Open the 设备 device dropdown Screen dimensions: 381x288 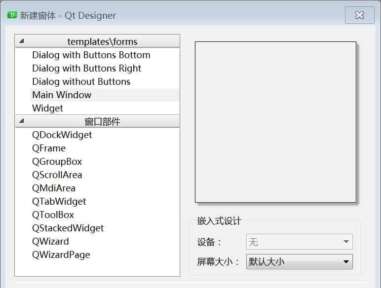click(300, 242)
